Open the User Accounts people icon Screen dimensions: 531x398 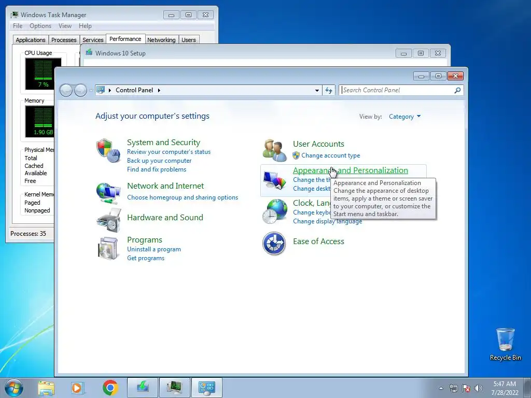click(x=274, y=151)
